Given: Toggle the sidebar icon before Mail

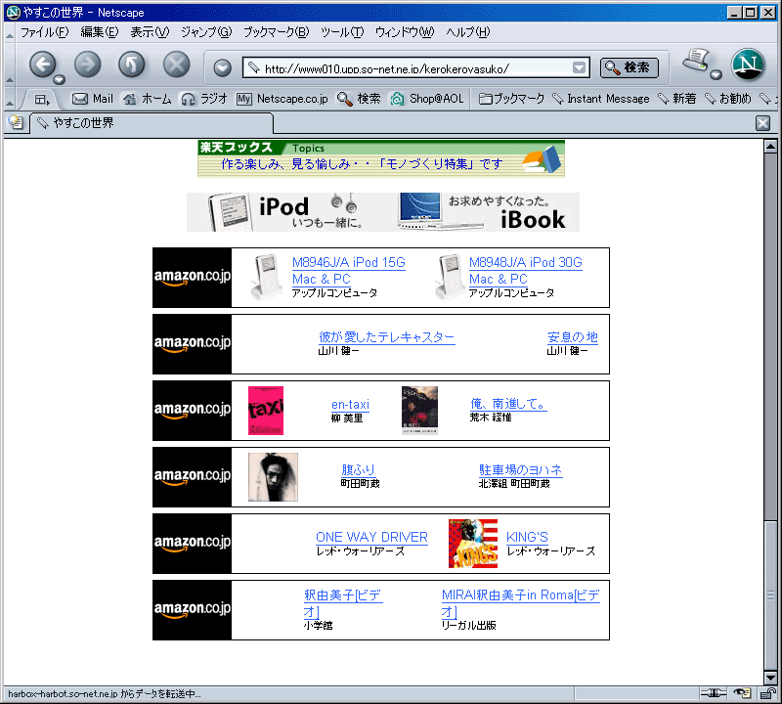Looking at the screenshot, I should 42,100.
